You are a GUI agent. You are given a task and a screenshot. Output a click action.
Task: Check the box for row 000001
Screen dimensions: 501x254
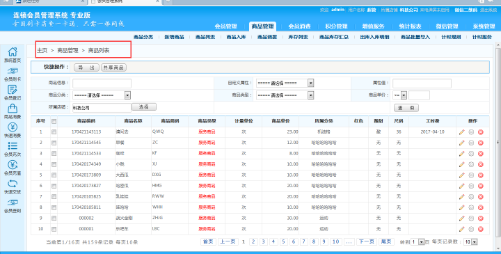[x=54, y=229]
